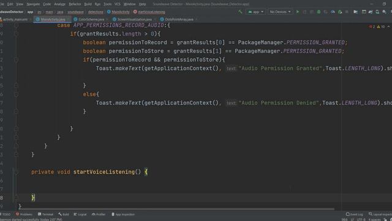Collapse the case APP_PERMISSIONS_RECORD_AUDIO block fold marker
Screen dimensions: 392x221
[x=17, y=25]
